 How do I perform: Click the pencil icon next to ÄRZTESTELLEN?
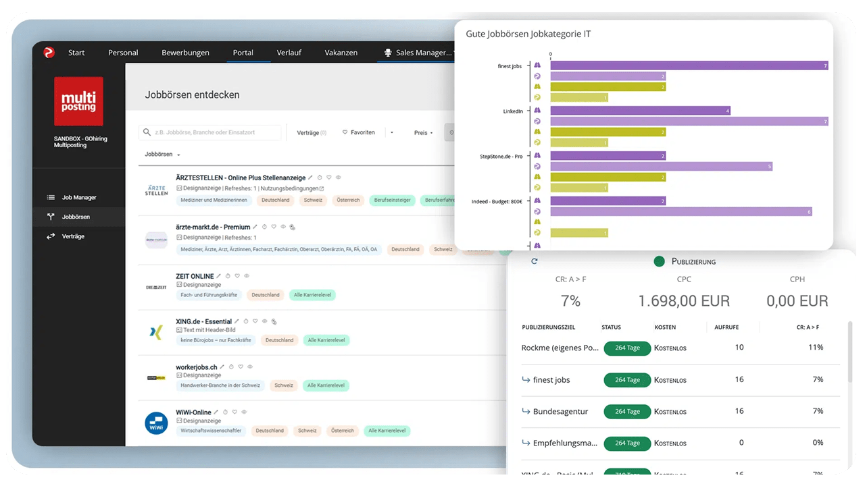[311, 178]
